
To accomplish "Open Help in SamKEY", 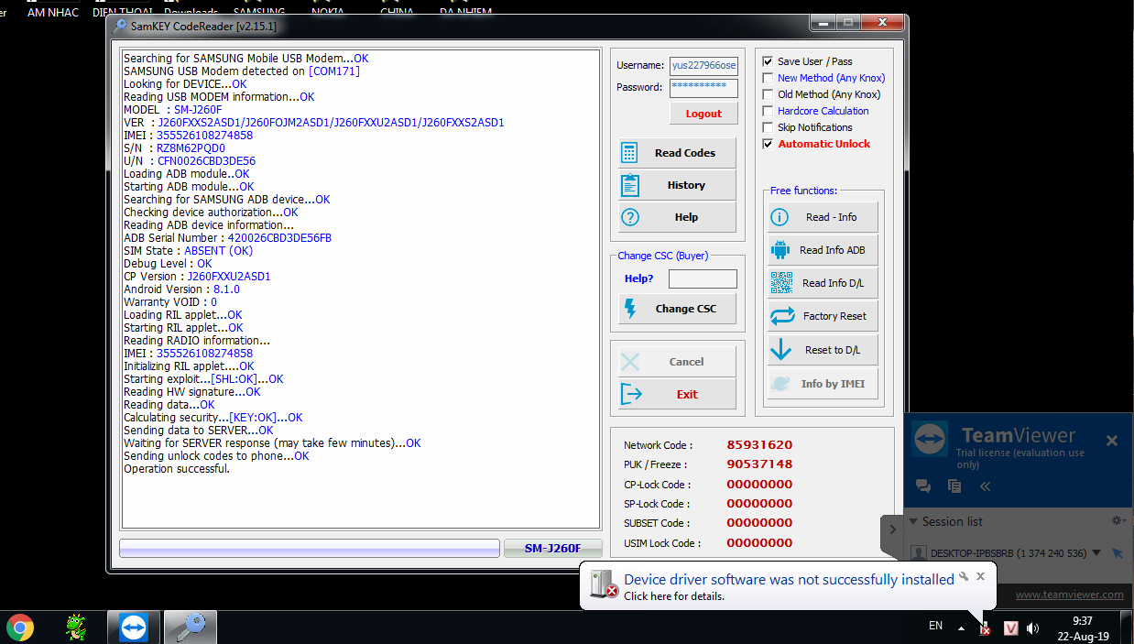I will coord(677,217).
